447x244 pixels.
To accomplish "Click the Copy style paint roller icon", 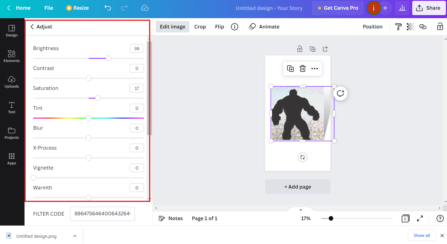I will pyautogui.click(x=398, y=27).
